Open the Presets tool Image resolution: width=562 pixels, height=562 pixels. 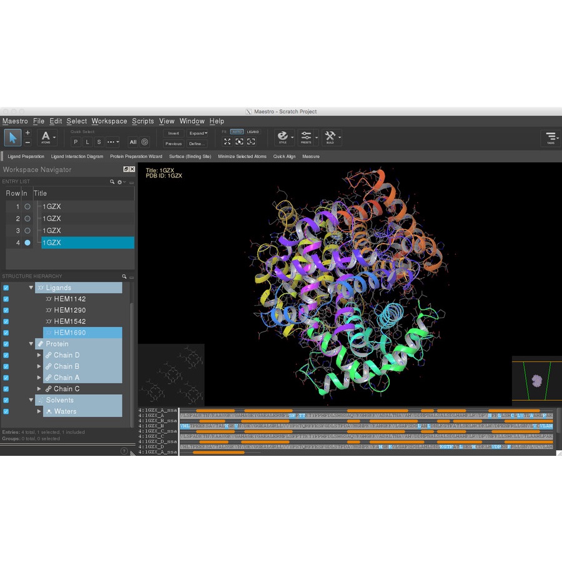(306, 137)
